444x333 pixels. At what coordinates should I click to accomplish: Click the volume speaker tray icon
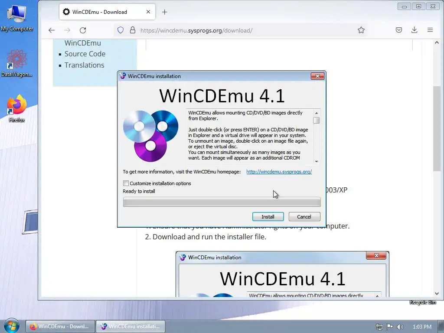[400, 327]
